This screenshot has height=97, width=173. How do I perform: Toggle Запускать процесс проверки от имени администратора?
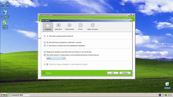[x=45, y=64]
